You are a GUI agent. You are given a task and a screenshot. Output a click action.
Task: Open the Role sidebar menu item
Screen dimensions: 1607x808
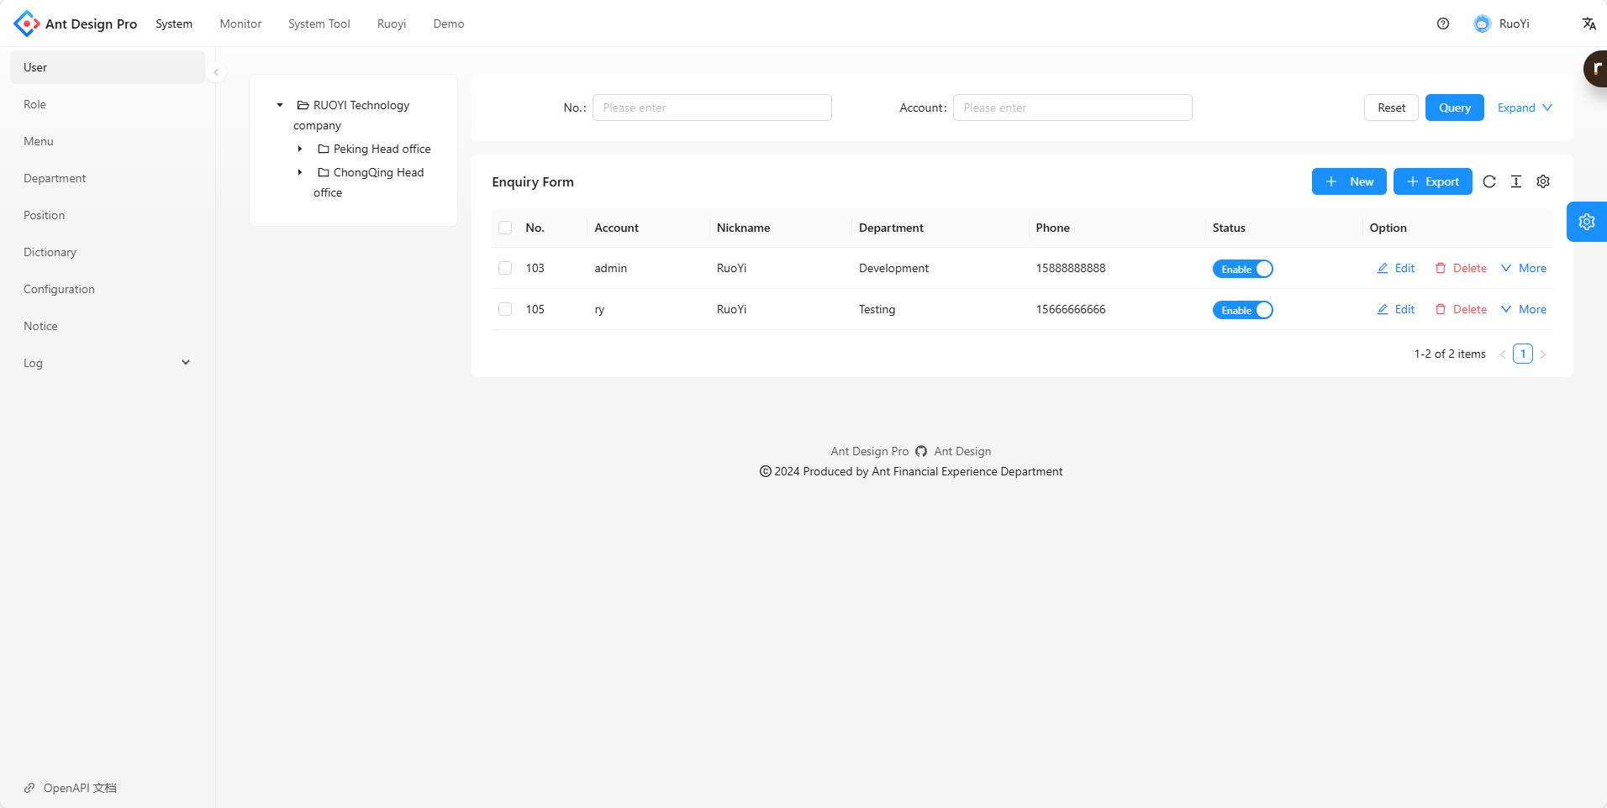coord(35,104)
